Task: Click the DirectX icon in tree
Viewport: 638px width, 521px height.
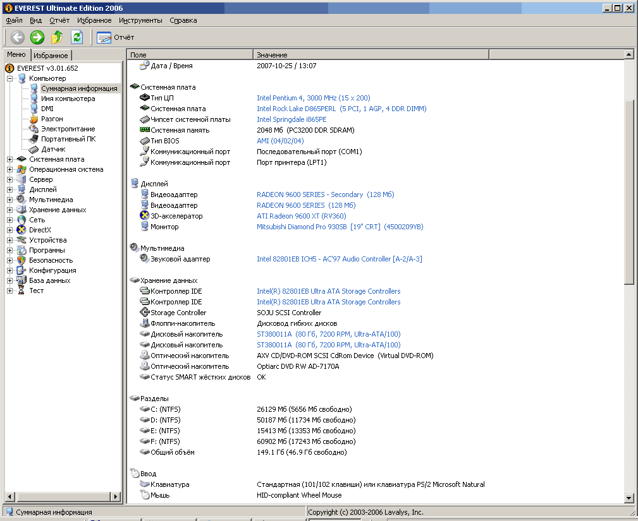Action: click(x=21, y=230)
